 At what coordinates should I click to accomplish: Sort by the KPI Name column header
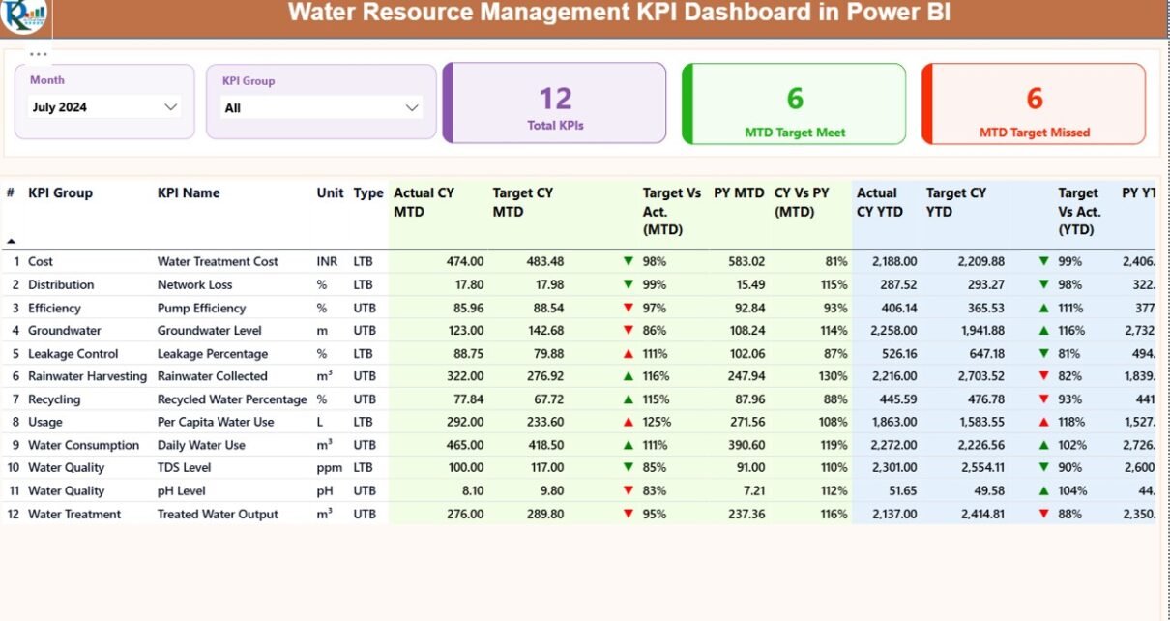tap(189, 193)
